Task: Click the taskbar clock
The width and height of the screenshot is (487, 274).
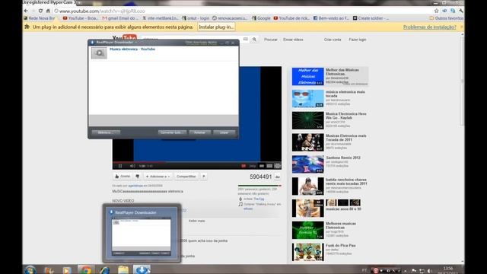Action: point(448,270)
